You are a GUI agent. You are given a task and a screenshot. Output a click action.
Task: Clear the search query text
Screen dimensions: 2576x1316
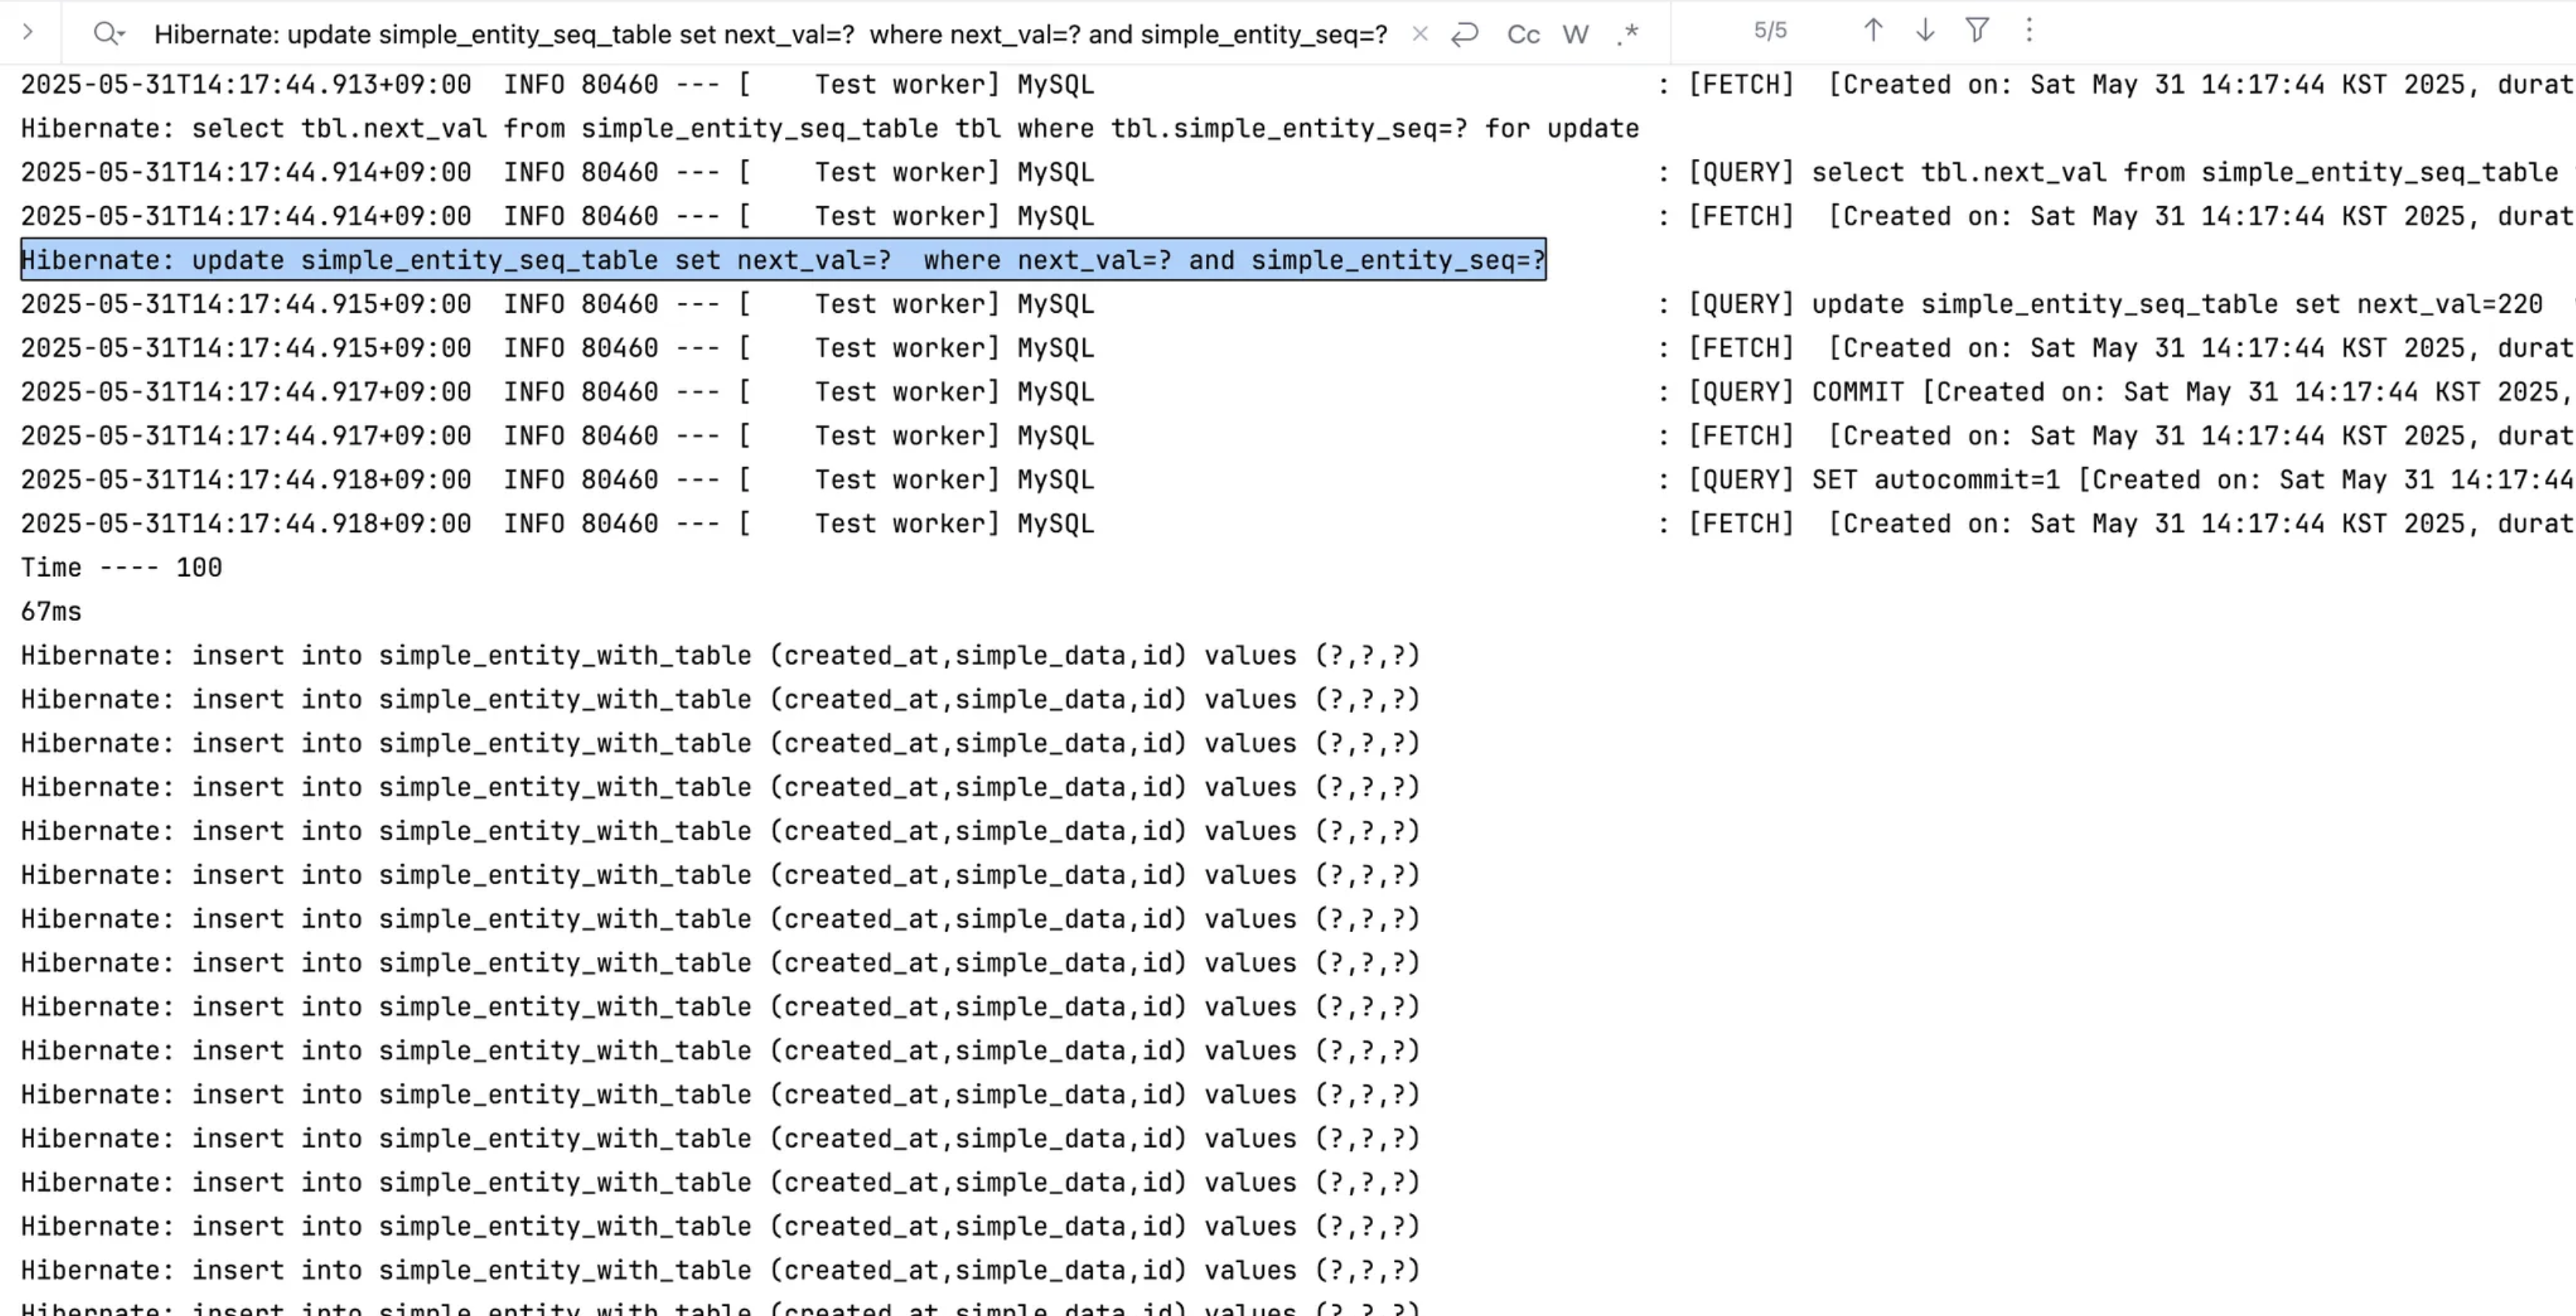point(1419,35)
